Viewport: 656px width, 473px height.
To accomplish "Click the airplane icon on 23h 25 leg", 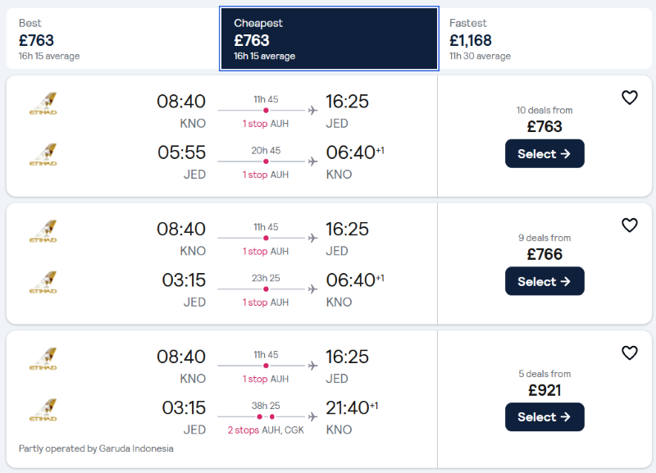I will point(312,289).
